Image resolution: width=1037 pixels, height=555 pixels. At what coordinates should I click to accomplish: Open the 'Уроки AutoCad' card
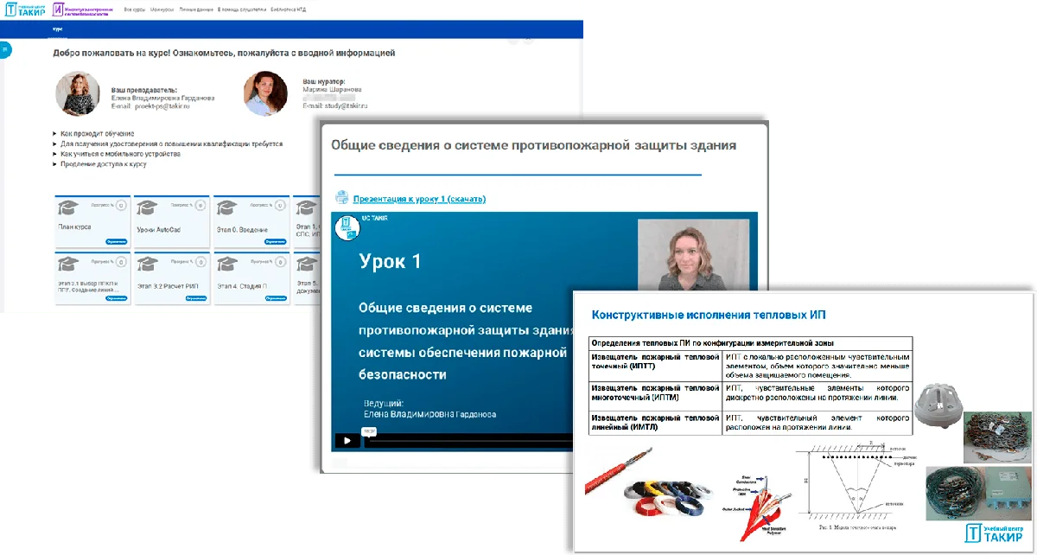tap(170, 221)
